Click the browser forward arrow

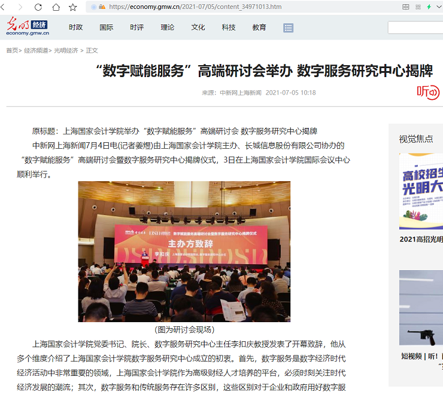pyautogui.click(x=20, y=7)
